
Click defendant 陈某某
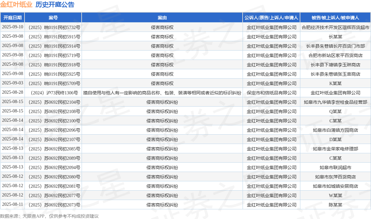(335, 205)
